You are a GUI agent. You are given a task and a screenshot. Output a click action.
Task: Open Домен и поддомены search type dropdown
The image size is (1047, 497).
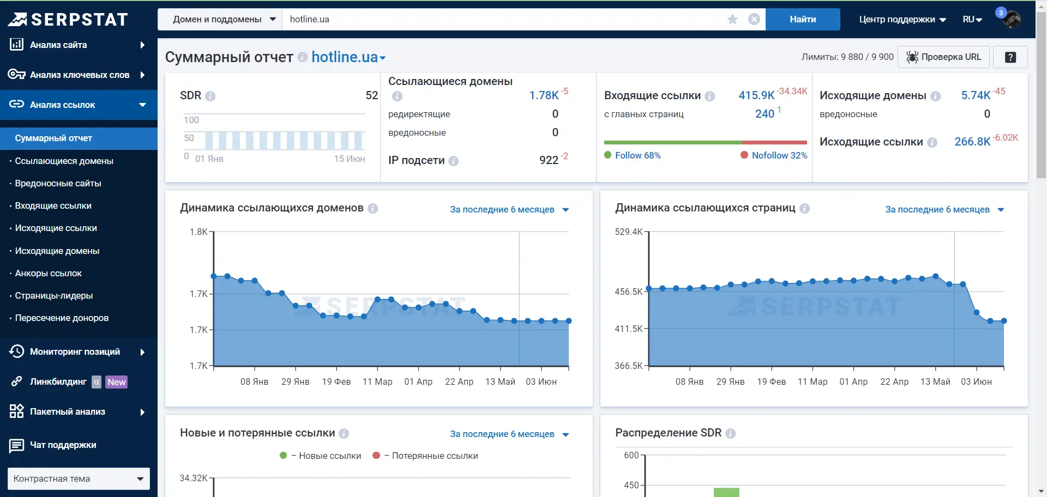point(220,20)
